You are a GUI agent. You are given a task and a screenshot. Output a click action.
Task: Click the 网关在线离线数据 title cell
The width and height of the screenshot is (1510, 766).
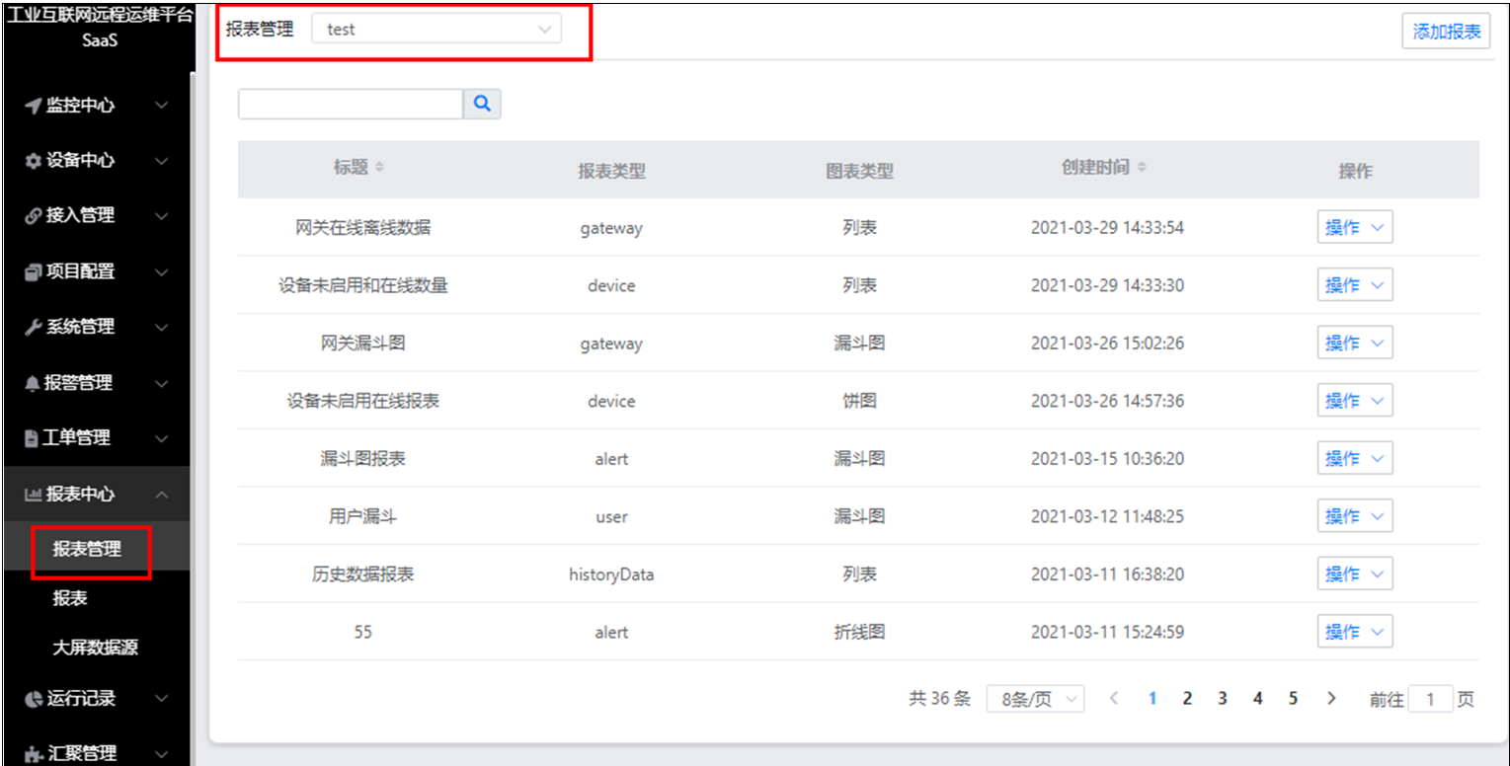tap(363, 228)
